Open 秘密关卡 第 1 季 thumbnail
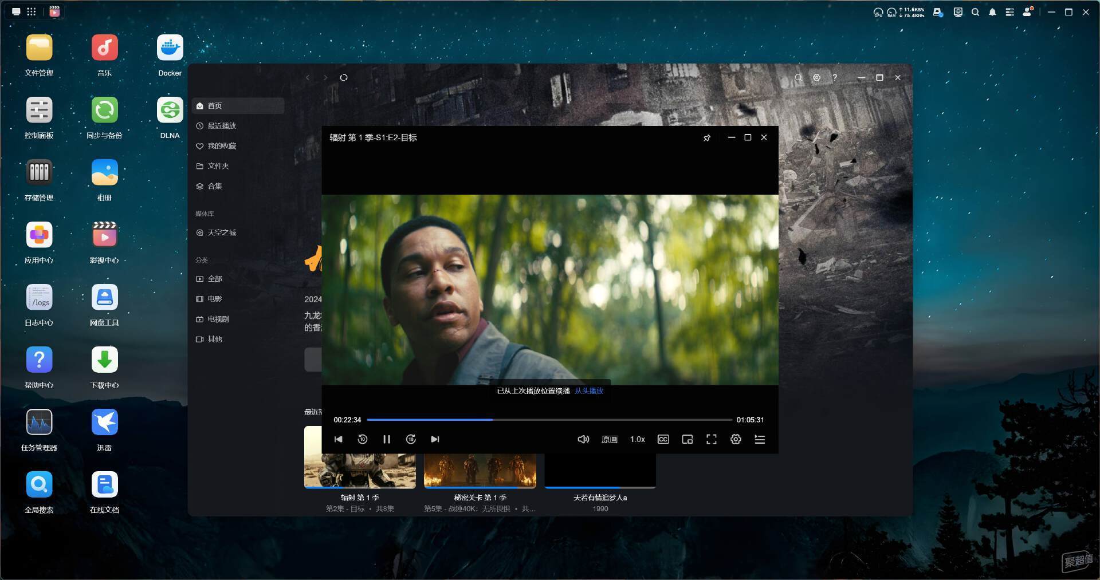The width and height of the screenshot is (1100, 580). click(x=480, y=471)
